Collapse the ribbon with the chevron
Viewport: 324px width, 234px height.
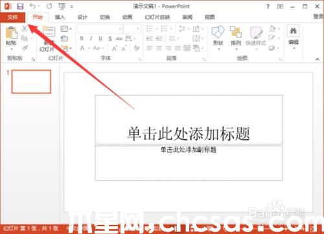[x=318, y=59]
